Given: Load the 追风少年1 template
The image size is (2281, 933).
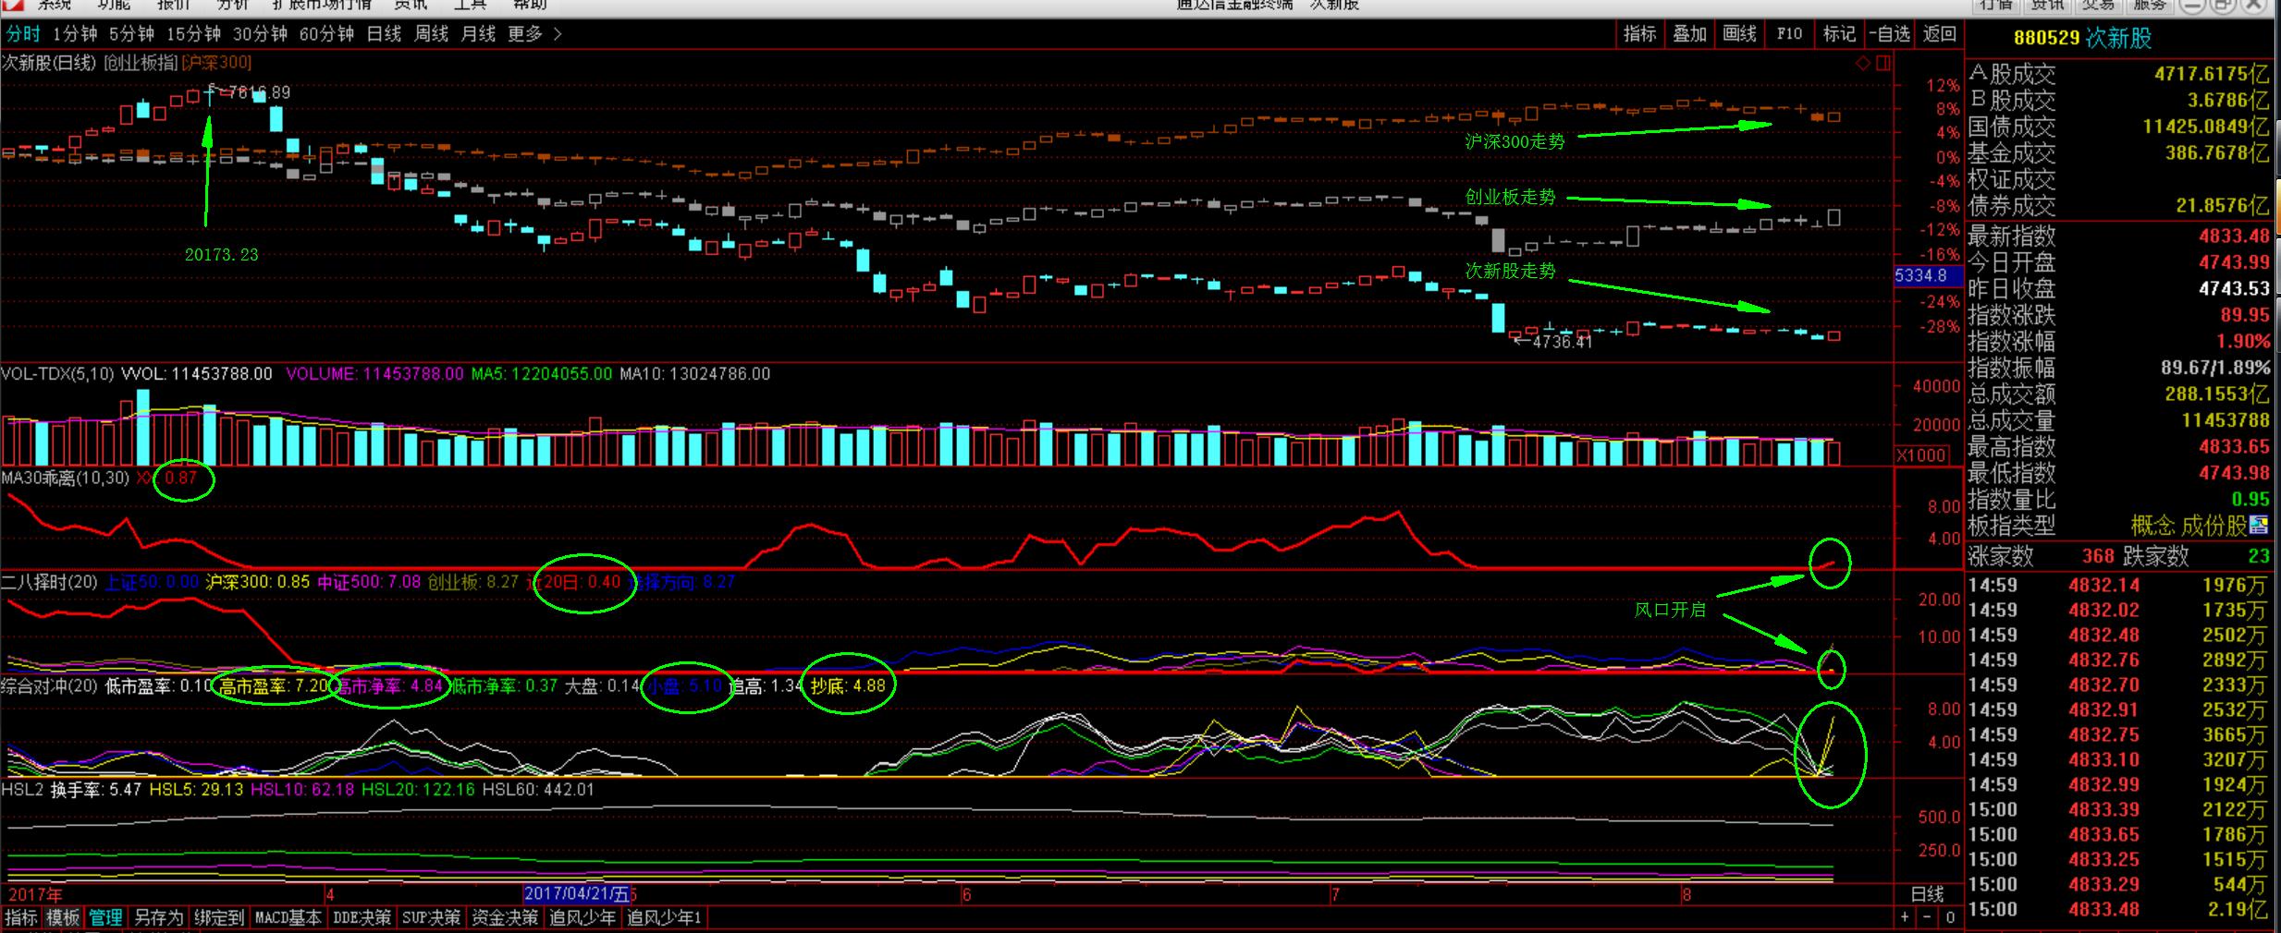Looking at the screenshot, I should (665, 917).
